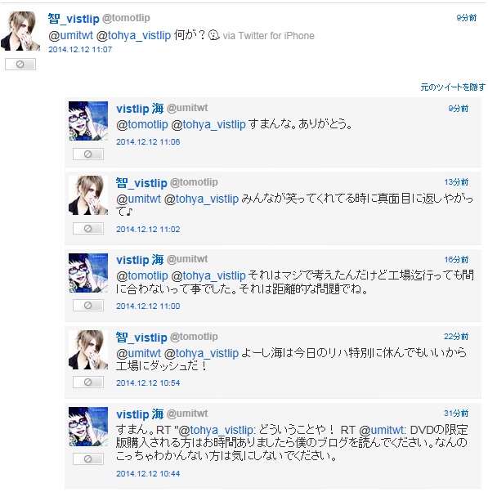Click block icon under 11:00 vistlip 海 tweet
Image resolution: width=488 pixels, height=492 pixels.
click(88, 305)
